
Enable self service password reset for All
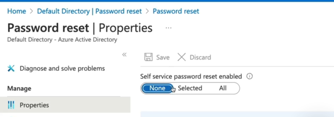click(223, 88)
